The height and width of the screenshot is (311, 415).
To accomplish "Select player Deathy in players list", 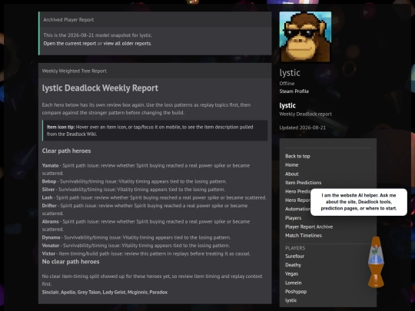I will [x=293, y=265].
